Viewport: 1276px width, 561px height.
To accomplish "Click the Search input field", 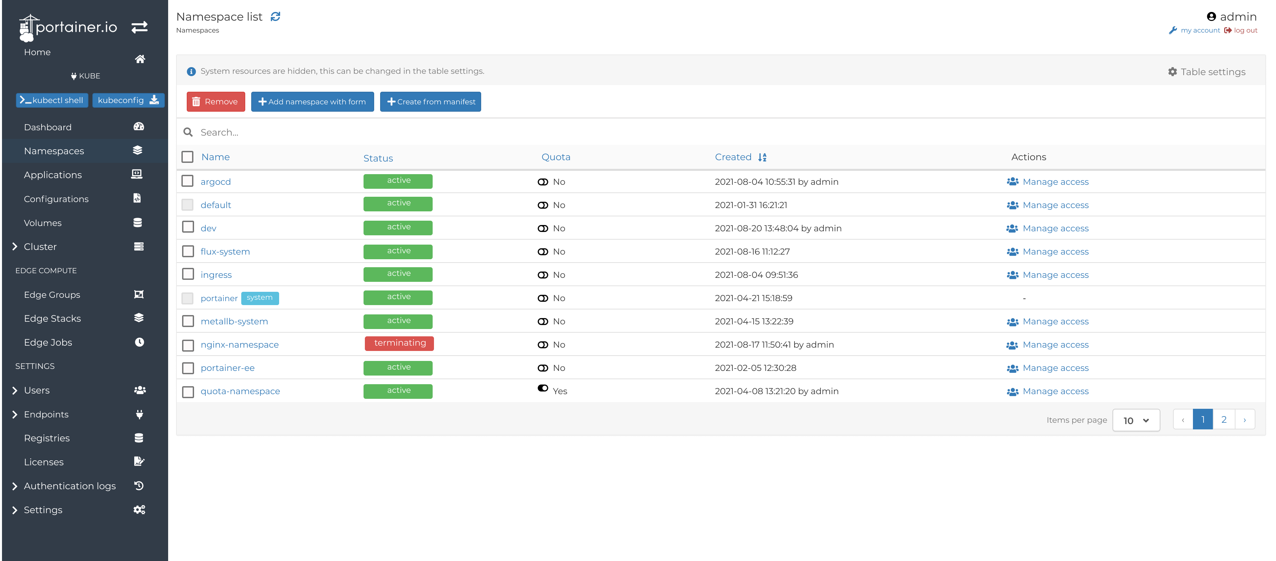I will pos(347,132).
